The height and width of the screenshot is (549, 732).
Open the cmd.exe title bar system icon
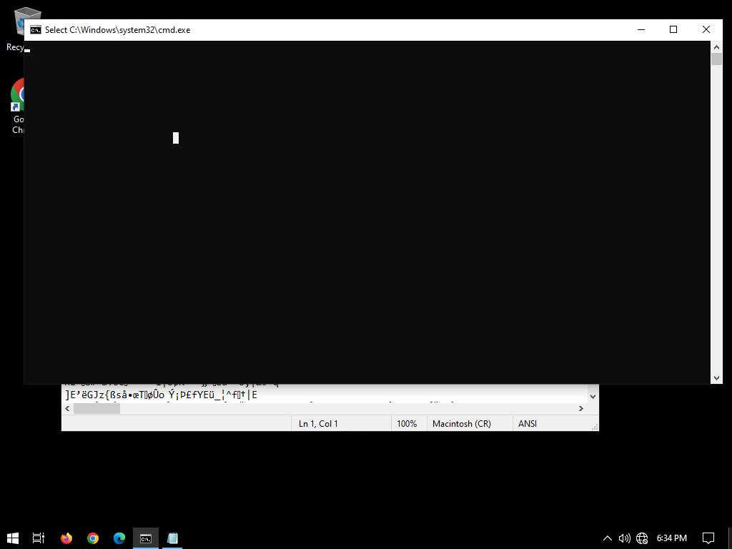coord(36,30)
